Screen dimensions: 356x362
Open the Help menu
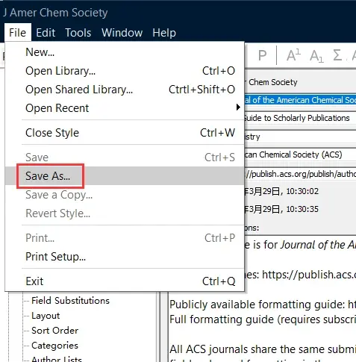click(x=164, y=33)
